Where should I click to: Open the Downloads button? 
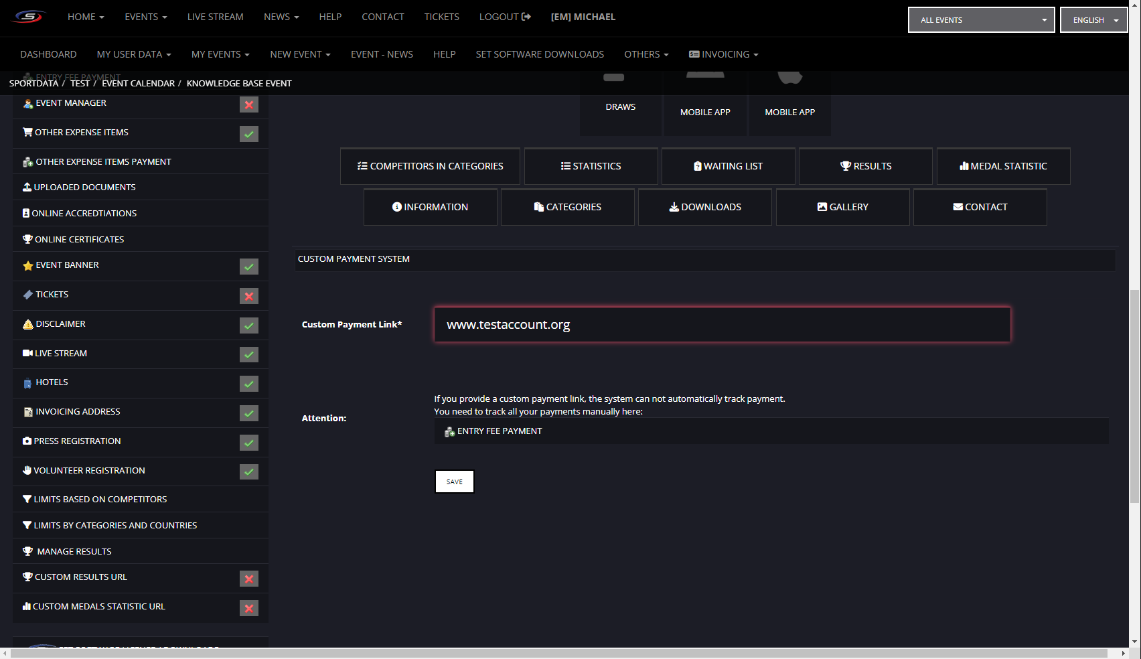coord(704,207)
